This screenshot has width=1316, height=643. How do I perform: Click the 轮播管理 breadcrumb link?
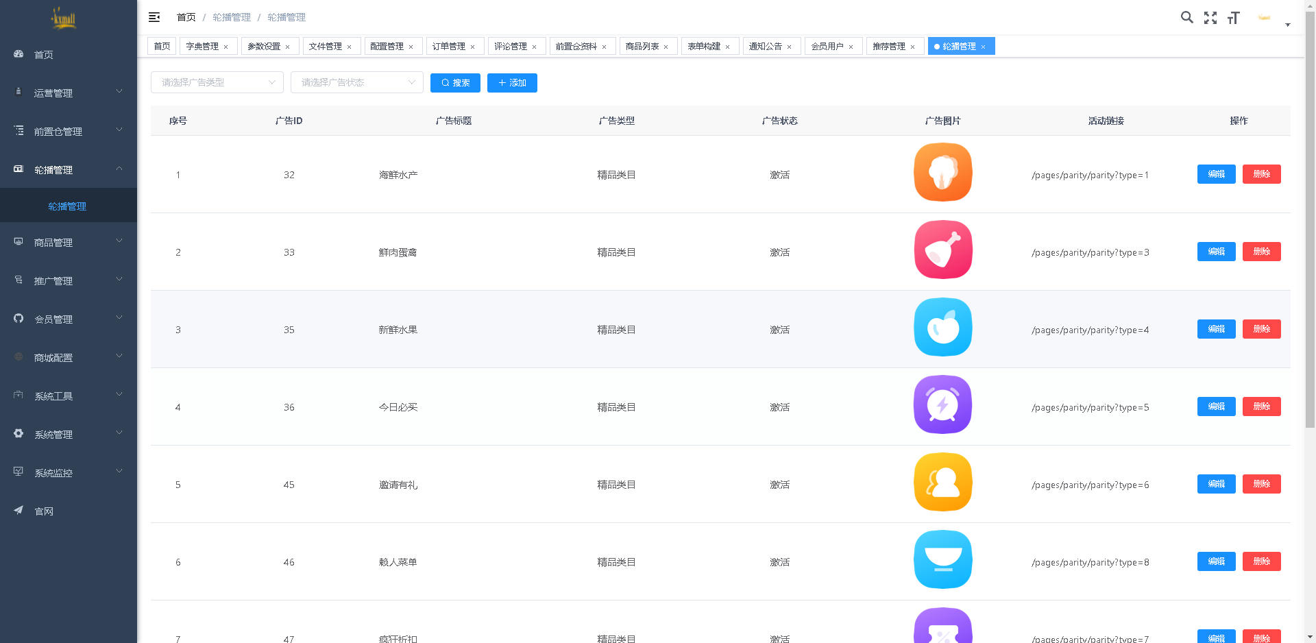coord(232,17)
